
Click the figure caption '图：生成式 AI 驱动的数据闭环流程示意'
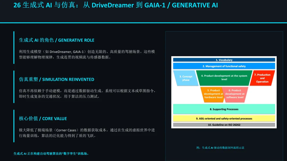point(220,148)
